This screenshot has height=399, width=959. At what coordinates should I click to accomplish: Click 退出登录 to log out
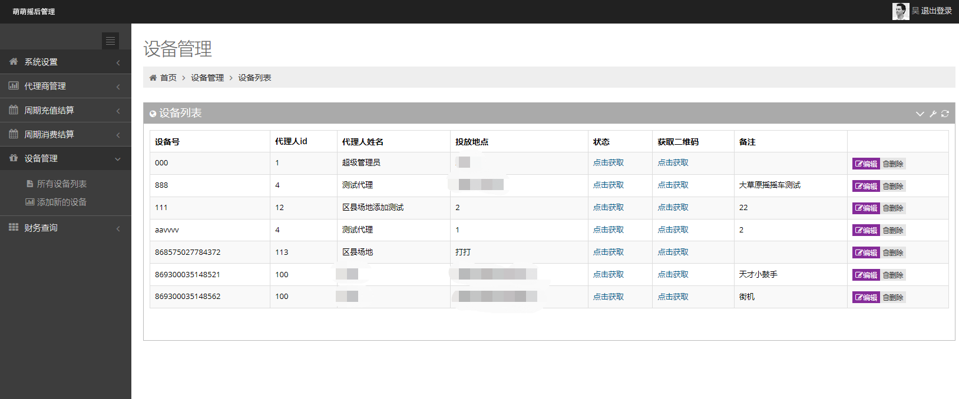coord(937,11)
